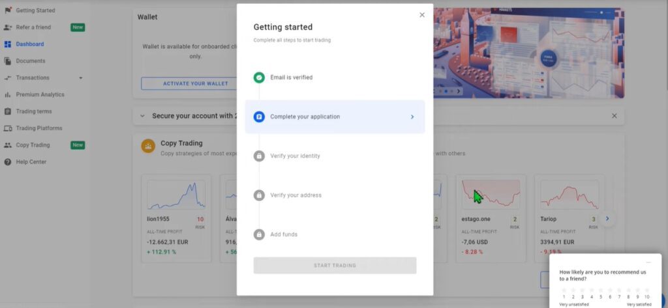Click the Trading Platforms devices icon
Image resolution: width=668 pixels, height=308 pixels.
click(x=8, y=128)
